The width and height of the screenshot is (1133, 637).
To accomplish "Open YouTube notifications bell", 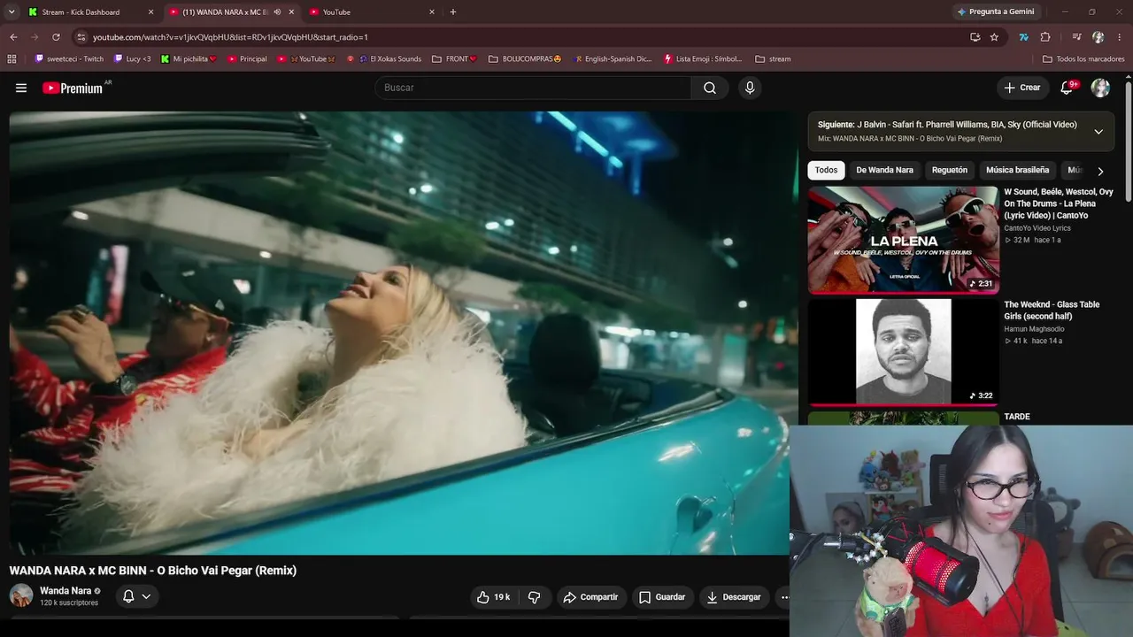I will pos(1067,88).
